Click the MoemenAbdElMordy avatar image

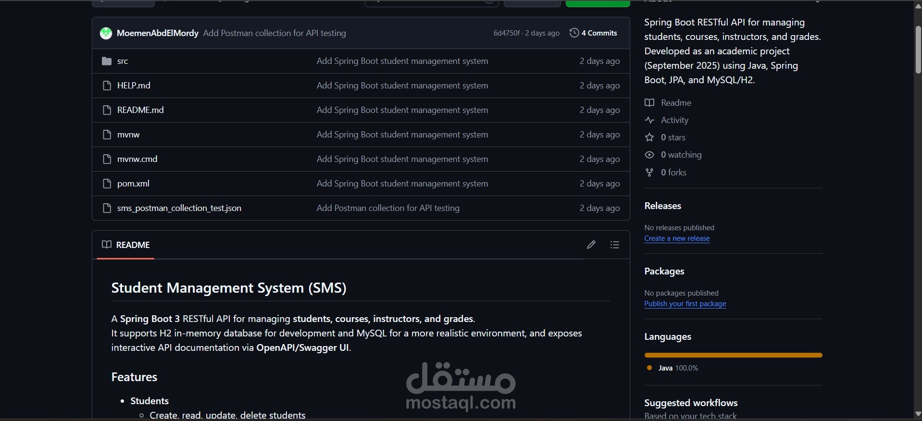(106, 33)
